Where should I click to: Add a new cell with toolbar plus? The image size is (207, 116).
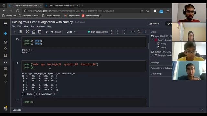pyautogui.click(x=15, y=32)
